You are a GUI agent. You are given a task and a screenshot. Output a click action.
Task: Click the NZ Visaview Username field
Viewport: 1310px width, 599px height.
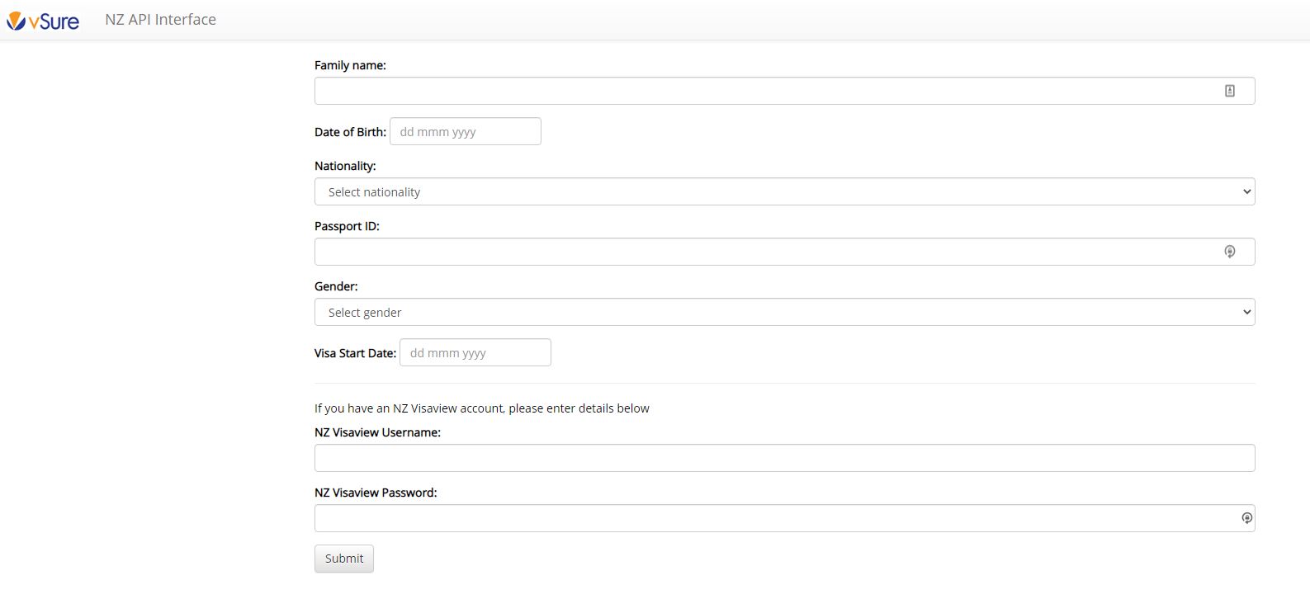click(784, 458)
